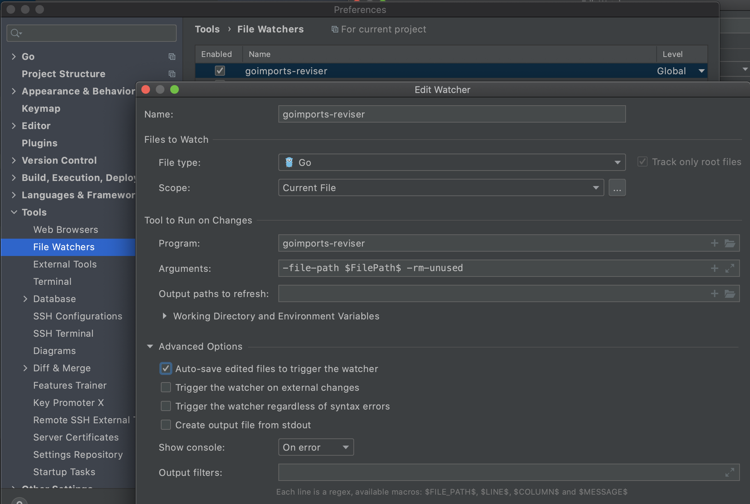Screen dimensions: 750x504
Task: Select External Tools in the sidebar
Action: (65, 264)
